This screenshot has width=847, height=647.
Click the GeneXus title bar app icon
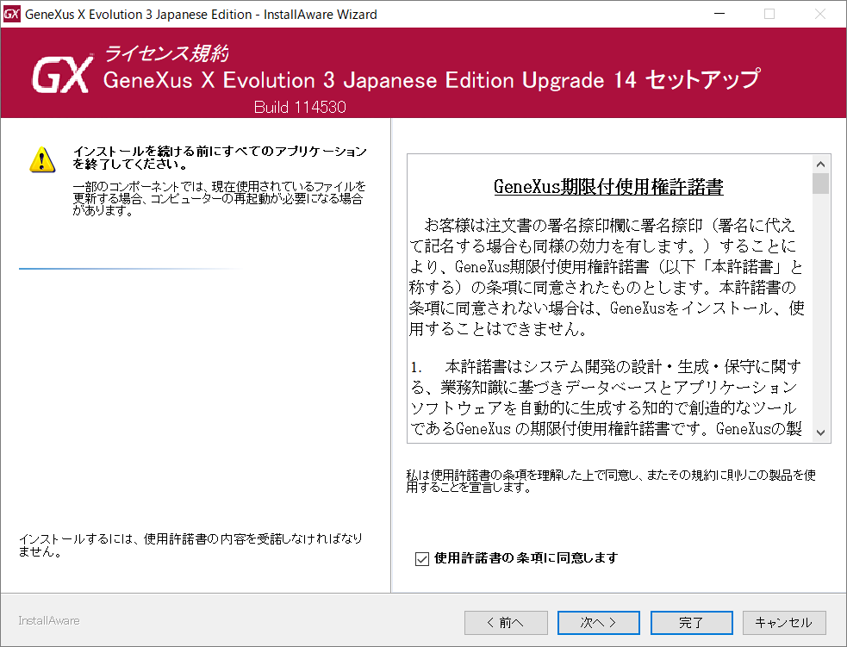pyautogui.click(x=11, y=14)
